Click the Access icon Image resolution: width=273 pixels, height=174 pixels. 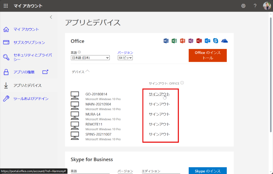199,41
